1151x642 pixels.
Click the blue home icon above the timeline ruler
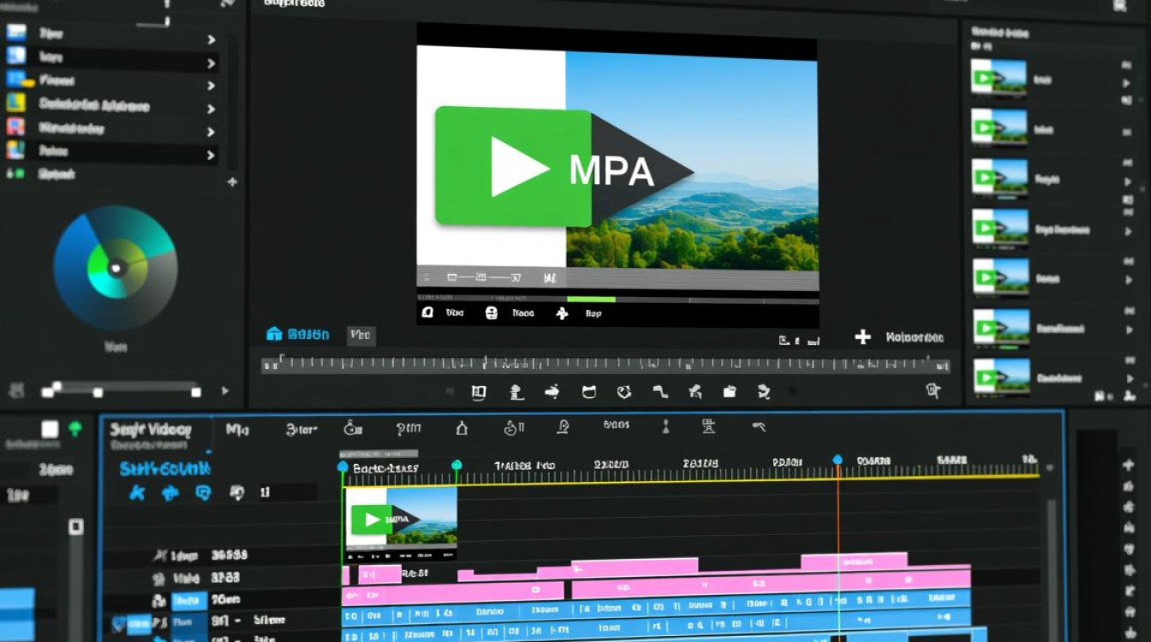point(274,334)
